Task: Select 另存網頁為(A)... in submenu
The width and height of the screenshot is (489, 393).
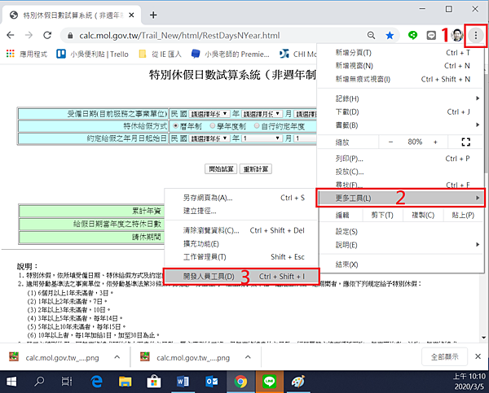Action: click(241, 198)
